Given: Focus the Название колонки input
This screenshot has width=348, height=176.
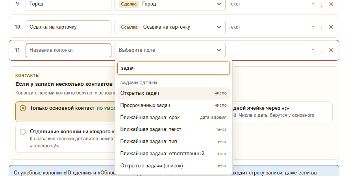Looking at the screenshot, I should click(68, 51).
